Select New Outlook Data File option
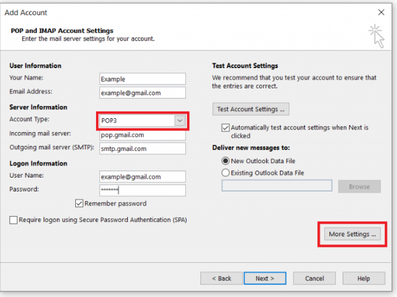 [x=225, y=161]
